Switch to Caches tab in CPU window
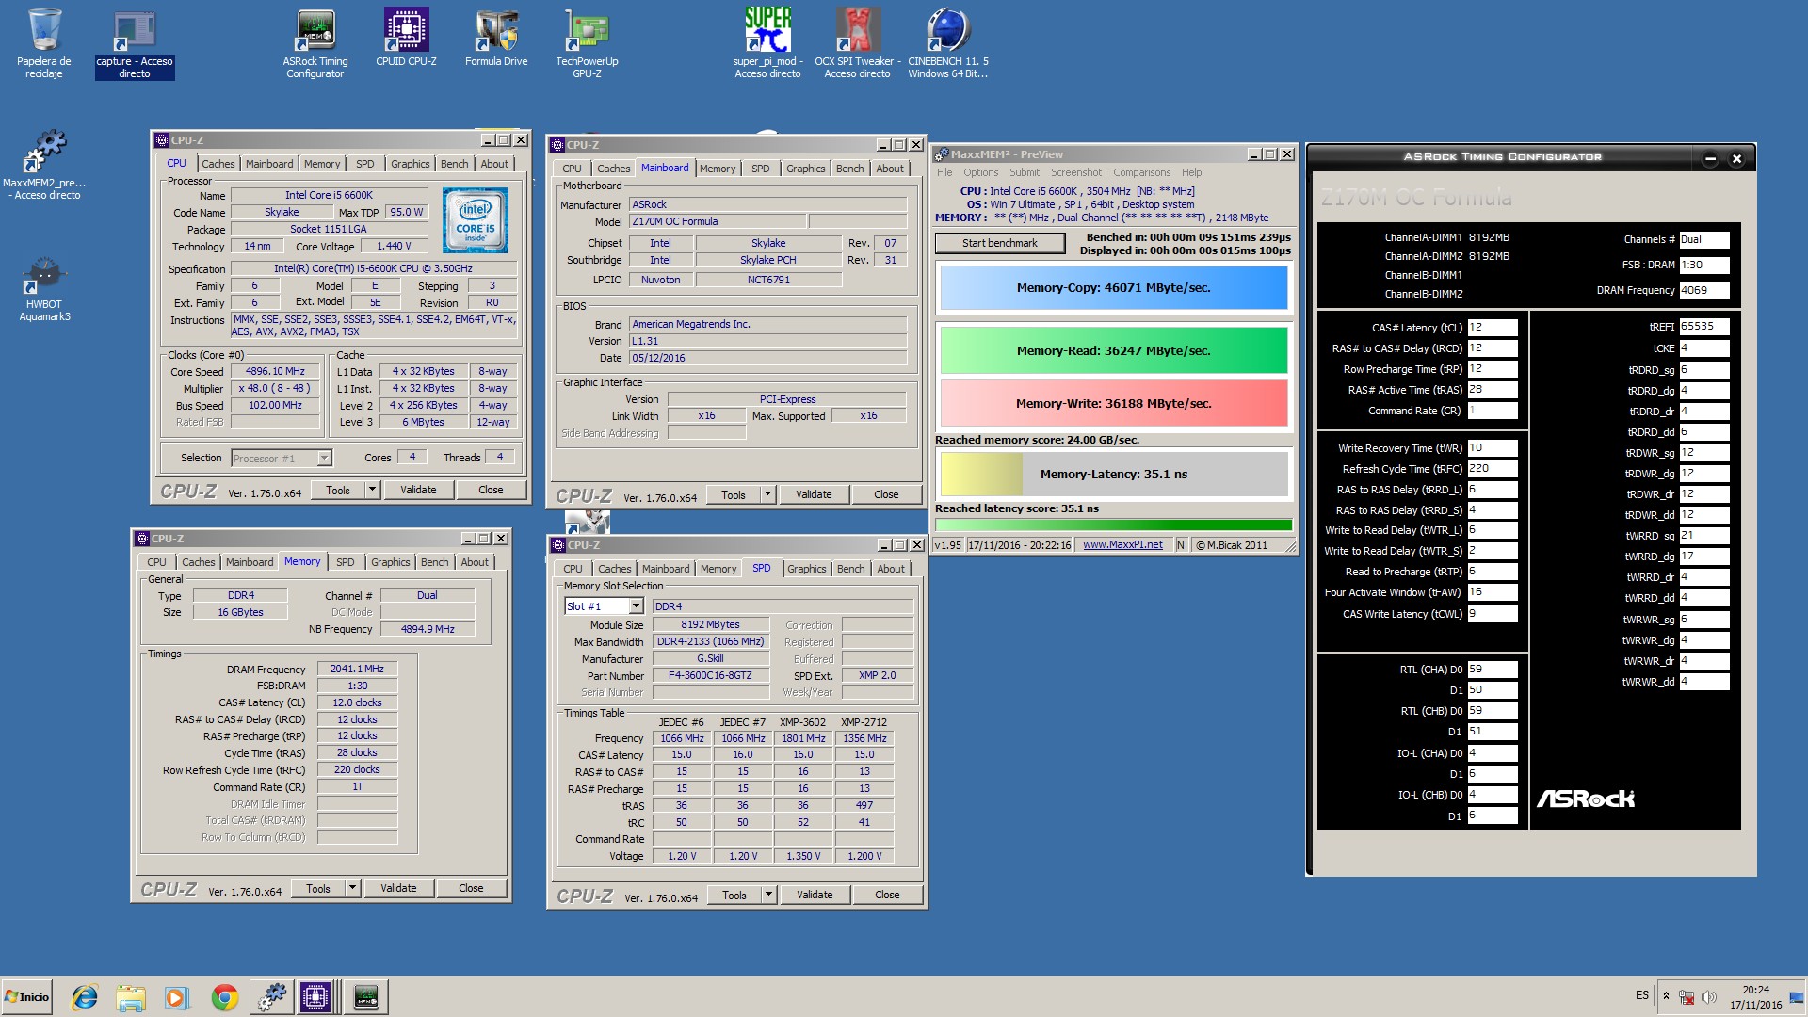The height and width of the screenshot is (1017, 1808). [x=218, y=164]
